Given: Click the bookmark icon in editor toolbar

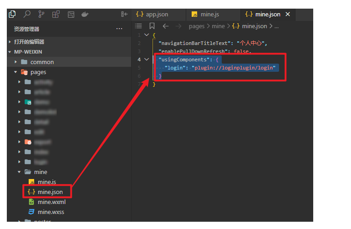Looking at the screenshot, I should tap(152, 26).
